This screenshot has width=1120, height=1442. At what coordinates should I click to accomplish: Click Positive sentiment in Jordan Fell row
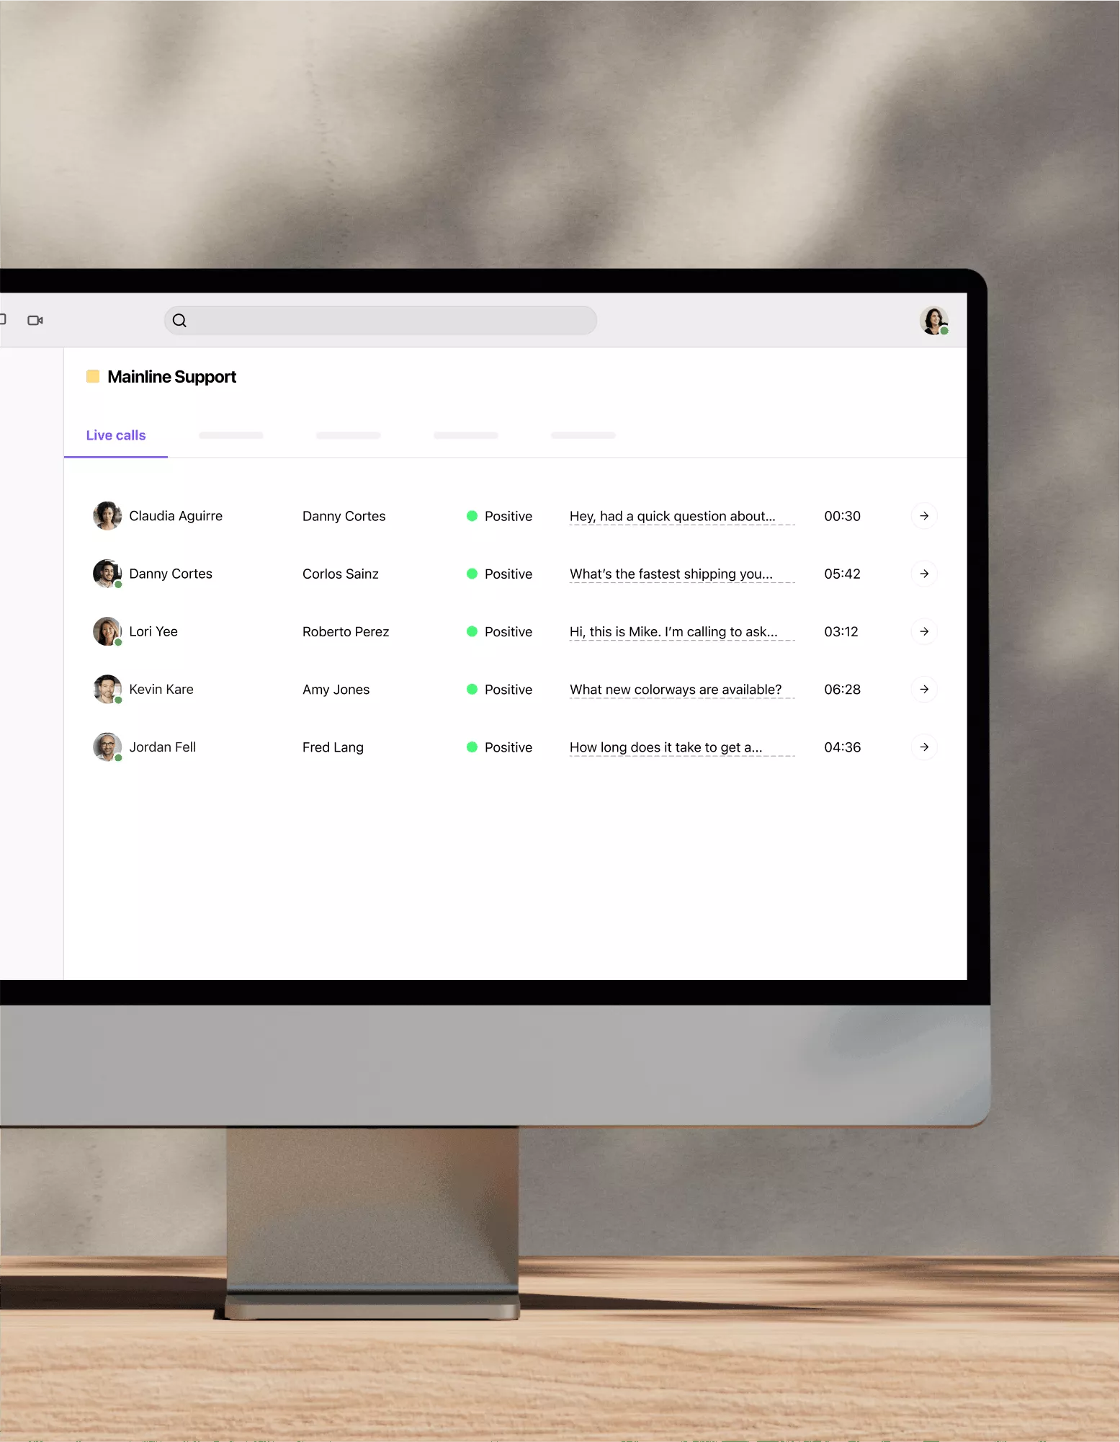[x=500, y=747]
